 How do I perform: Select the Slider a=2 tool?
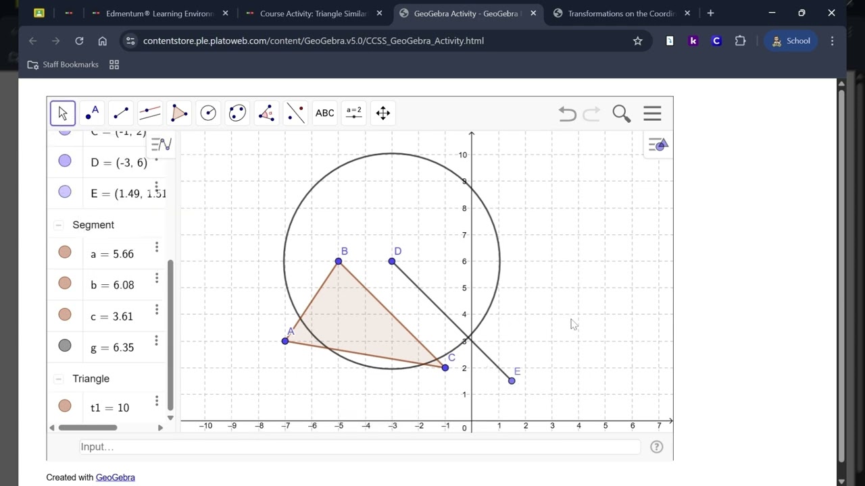354,113
